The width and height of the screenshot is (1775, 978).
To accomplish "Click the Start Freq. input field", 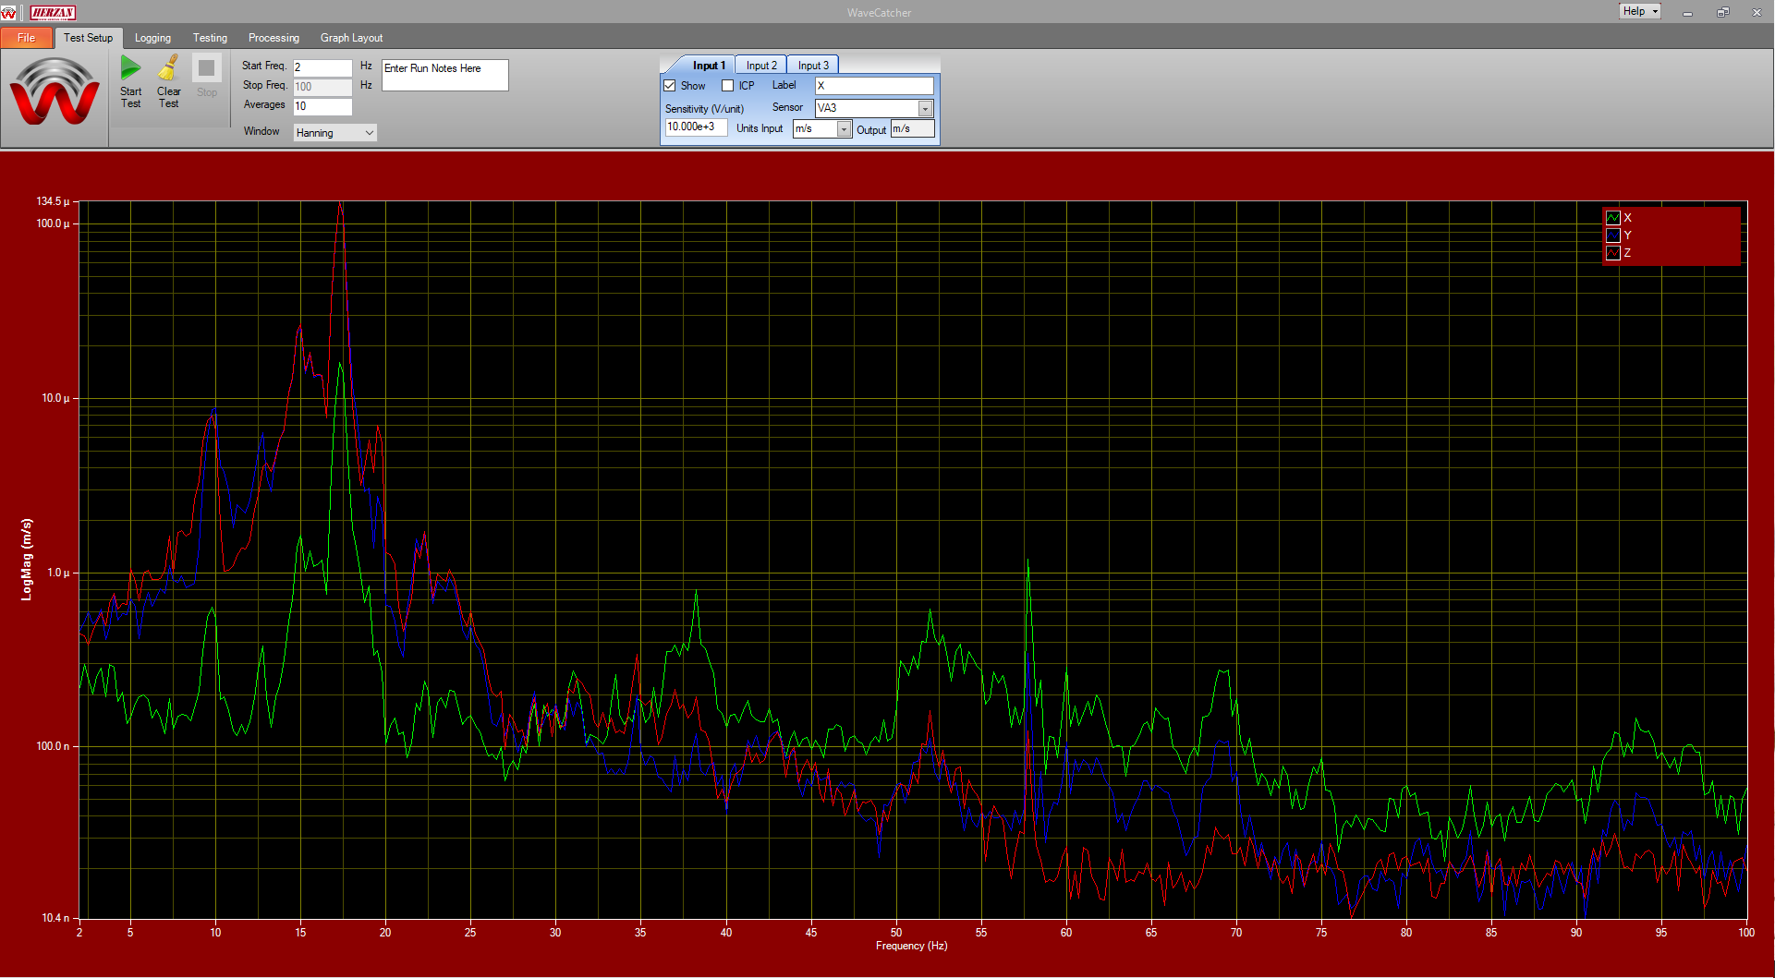I will point(322,67).
